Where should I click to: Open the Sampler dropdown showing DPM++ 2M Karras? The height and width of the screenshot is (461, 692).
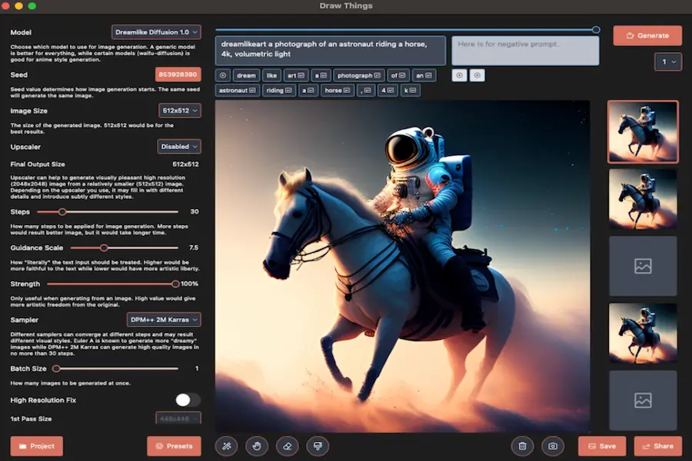[x=165, y=318]
